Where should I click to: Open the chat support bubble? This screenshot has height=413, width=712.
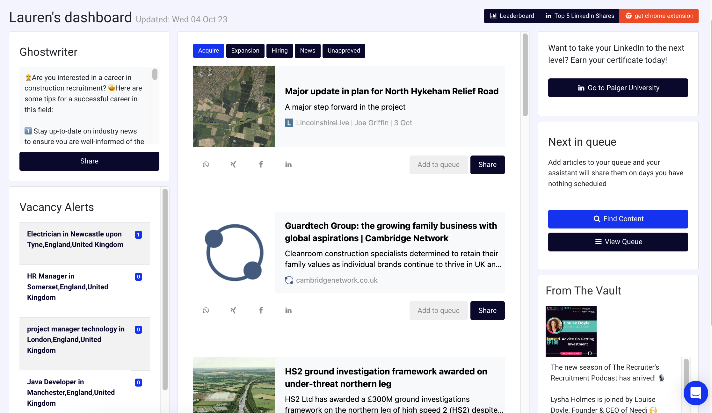[695, 393]
